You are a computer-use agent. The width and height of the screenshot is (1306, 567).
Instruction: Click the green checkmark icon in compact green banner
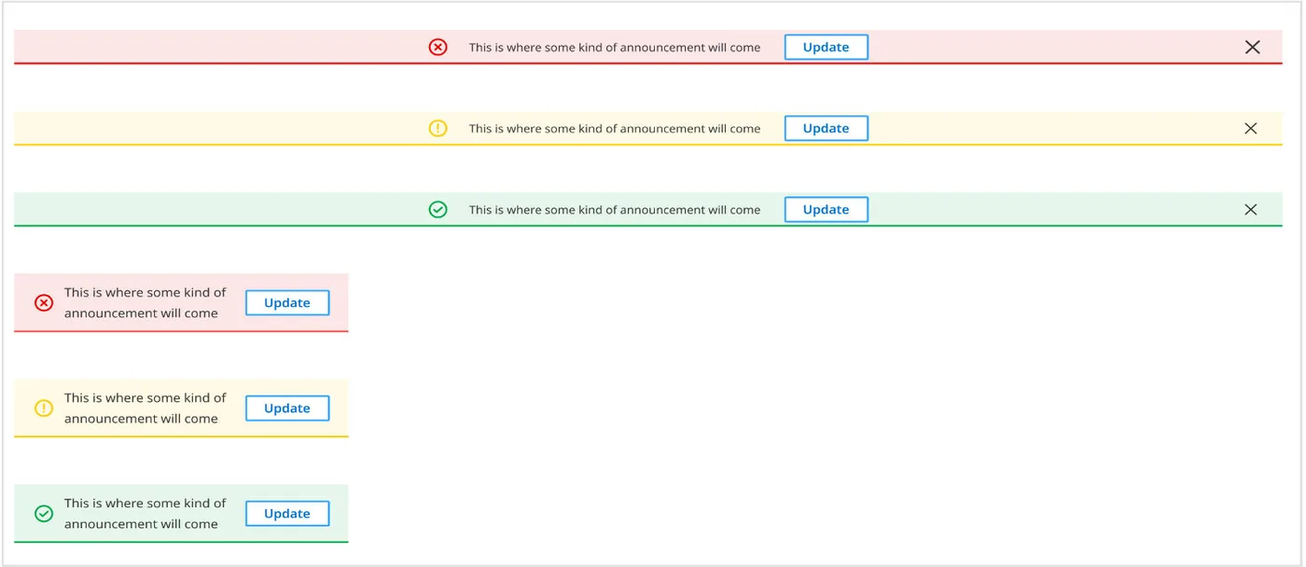pyautogui.click(x=44, y=513)
